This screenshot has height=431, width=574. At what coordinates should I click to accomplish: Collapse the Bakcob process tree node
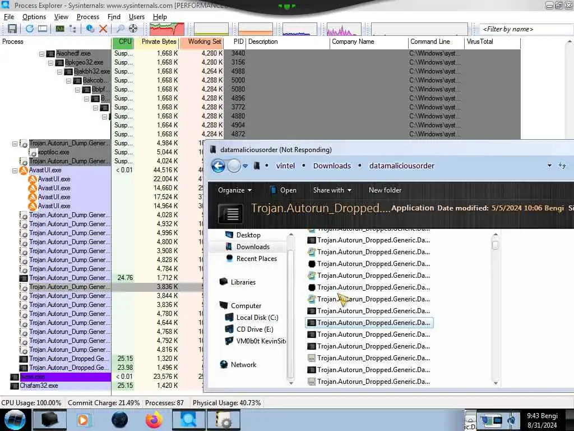[x=68, y=81]
